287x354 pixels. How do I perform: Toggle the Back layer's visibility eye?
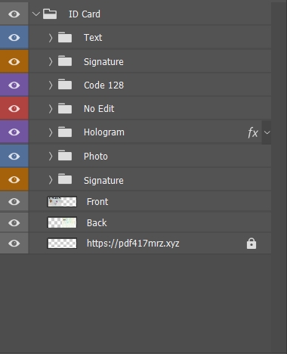pyautogui.click(x=14, y=223)
